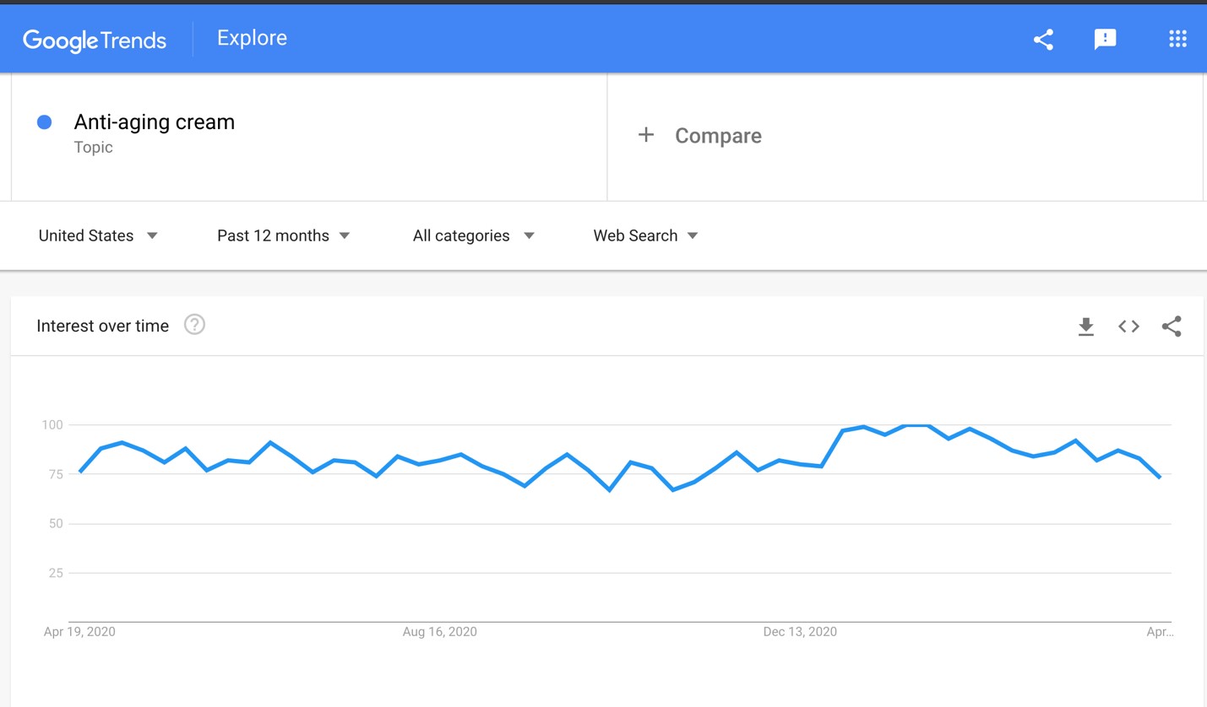Click the plus icon beside Compare

click(646, 135)
